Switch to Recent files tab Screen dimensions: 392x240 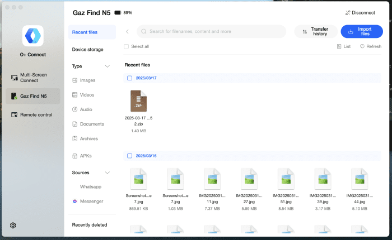point(92,32)
